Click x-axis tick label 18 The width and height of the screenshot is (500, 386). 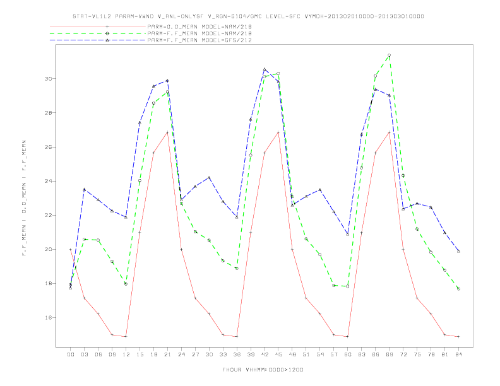tap(153, 354)
